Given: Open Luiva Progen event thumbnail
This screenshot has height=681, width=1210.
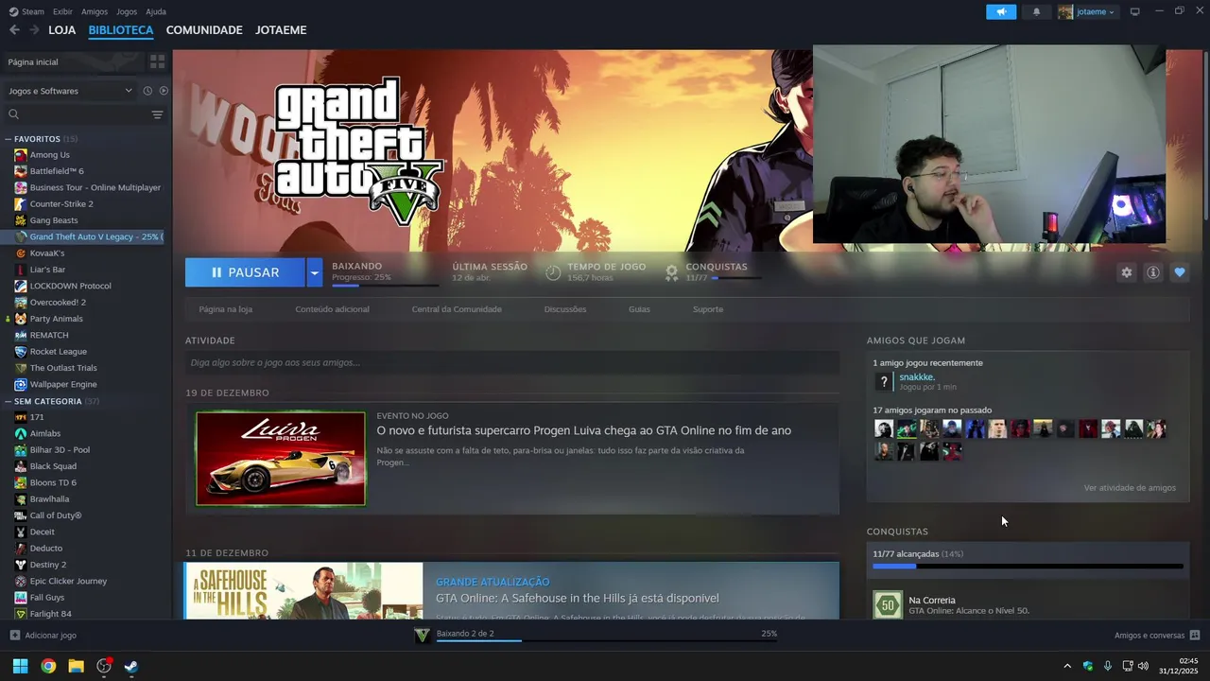Looking at the screenshot, I should [x=281, y=459].
